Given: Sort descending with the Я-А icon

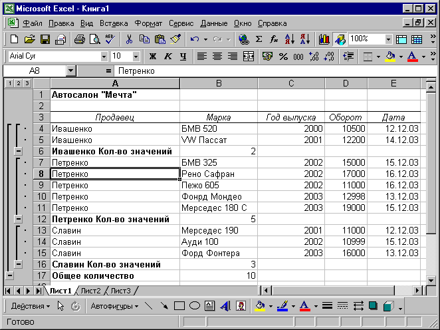Looking at the screenshot, I should coord(305,39).
